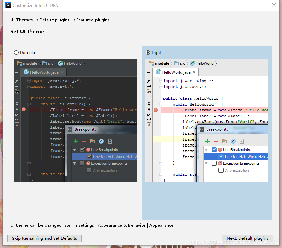
Task: Click Line 6 checkbox in Light preview
Action: pos(221,156)
